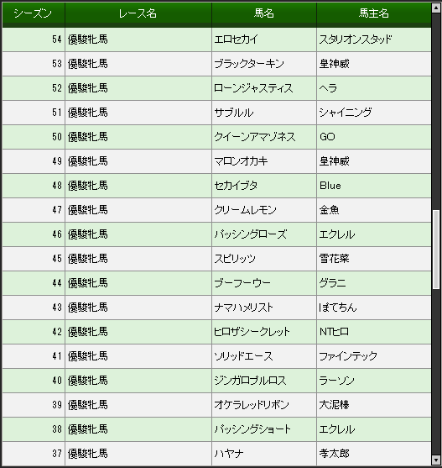The height and width of the screenshot is (468, 442).
Task: Select the season 50 cell
Action: click(x=34, y=137)
